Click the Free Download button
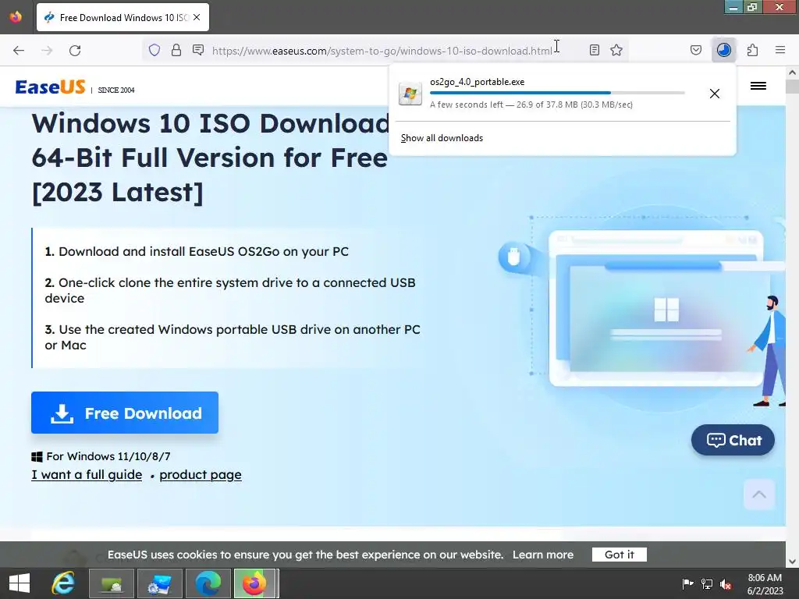 pos(125,413)
